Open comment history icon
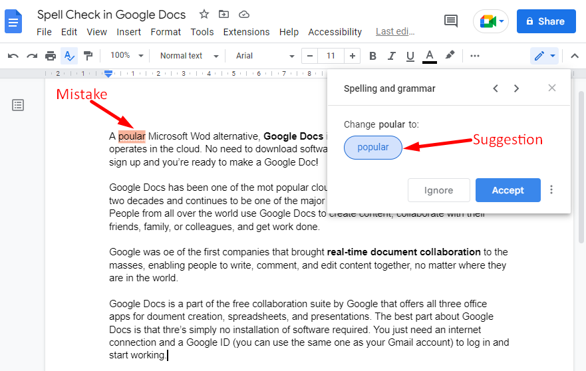Viewport: 586px width, 371px height. click(x=451, y=21)
